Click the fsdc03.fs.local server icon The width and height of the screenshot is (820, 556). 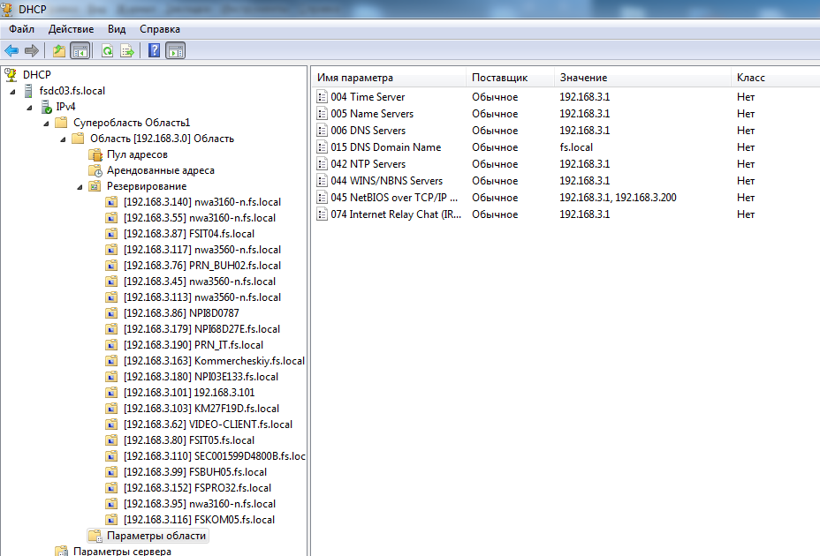[x=29, y=91]
